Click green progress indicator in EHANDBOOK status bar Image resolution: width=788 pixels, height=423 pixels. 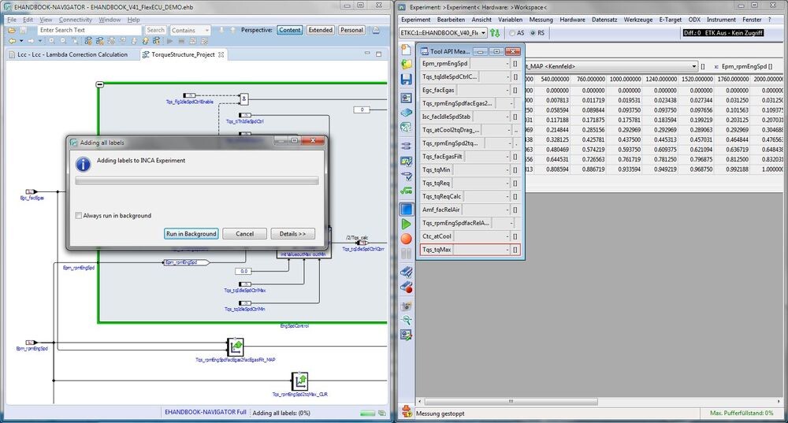pyautogui.click(x=367, y=413)
